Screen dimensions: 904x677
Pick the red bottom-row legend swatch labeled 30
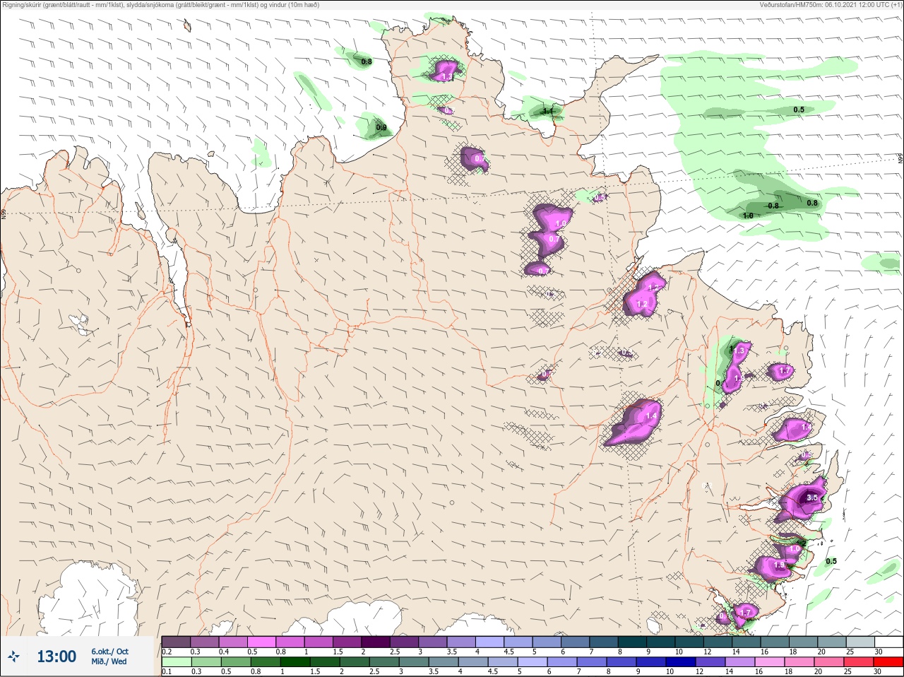click(888, 662)
